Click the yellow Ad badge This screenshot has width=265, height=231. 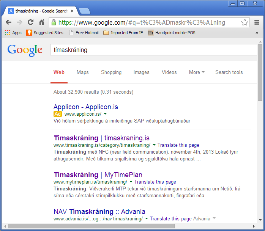point(58,114)
